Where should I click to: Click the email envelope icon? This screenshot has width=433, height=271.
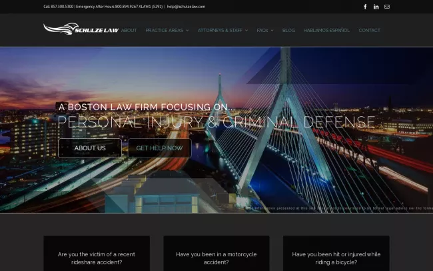387,7
